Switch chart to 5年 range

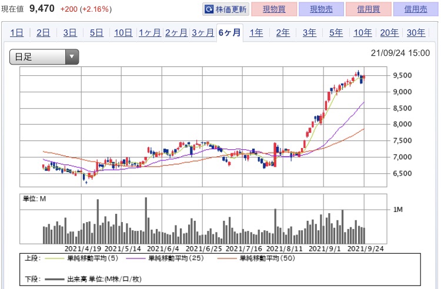pos(336,33)
